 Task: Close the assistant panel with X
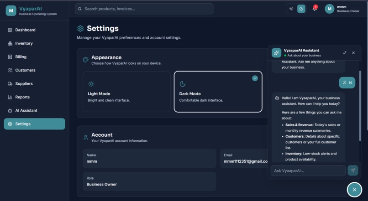pos(353,53)
